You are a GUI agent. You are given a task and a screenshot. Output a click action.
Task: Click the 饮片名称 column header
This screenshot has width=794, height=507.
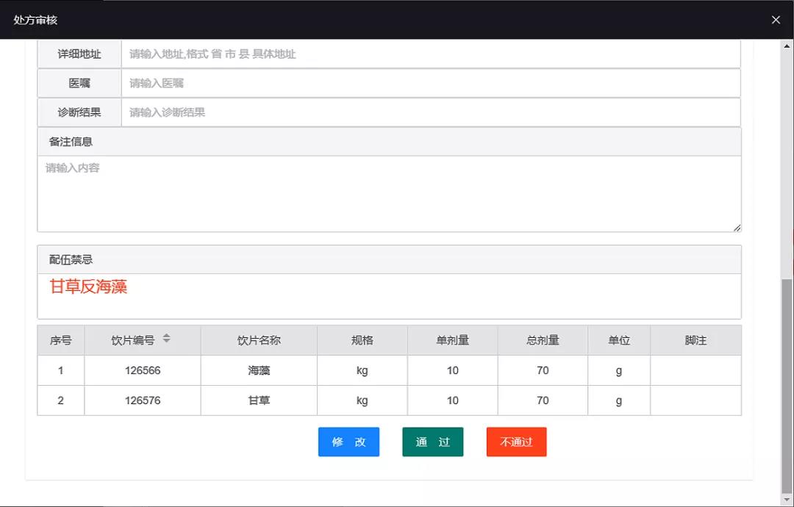(x=259, y=340)
